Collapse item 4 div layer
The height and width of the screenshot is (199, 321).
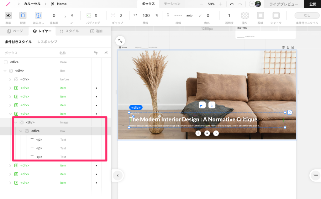tap(10, 114)
